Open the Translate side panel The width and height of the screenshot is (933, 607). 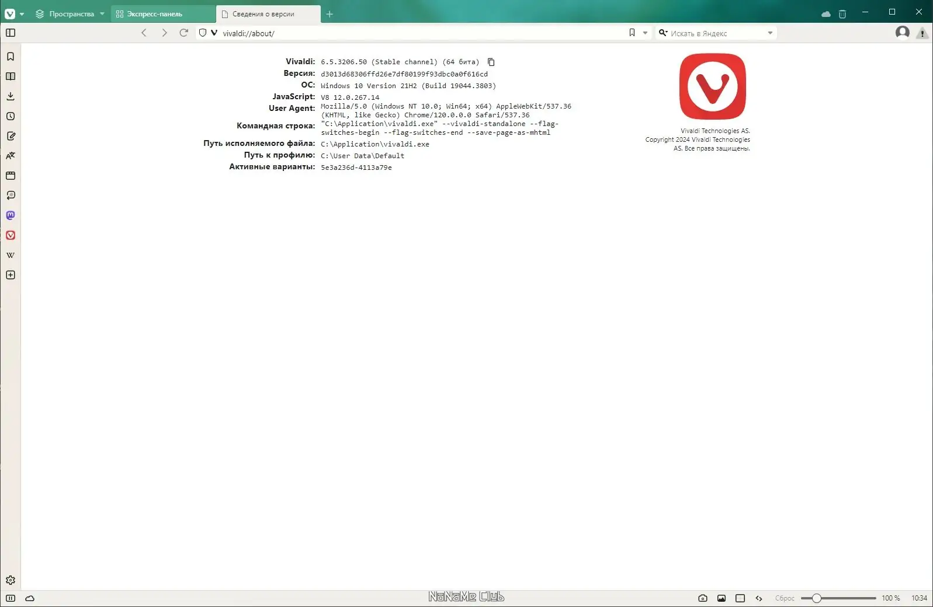coord(11,156)
